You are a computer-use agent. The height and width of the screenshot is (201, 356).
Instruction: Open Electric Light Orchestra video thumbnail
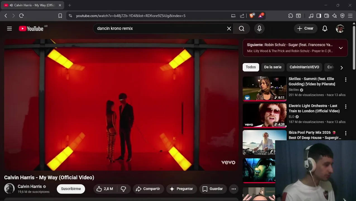(x=264, y=115)
